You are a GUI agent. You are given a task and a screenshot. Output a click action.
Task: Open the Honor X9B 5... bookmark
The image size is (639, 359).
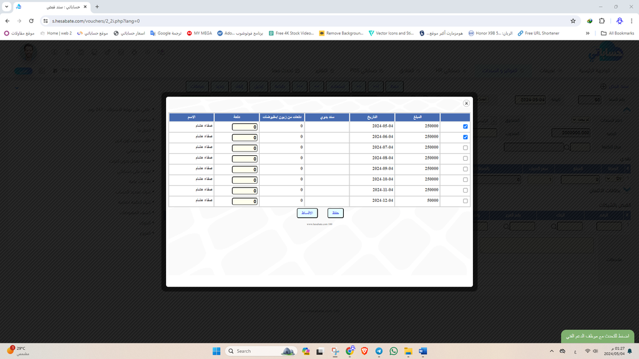pyautogui.click(x=490, y=34)
